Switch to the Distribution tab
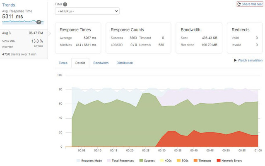 125,63
